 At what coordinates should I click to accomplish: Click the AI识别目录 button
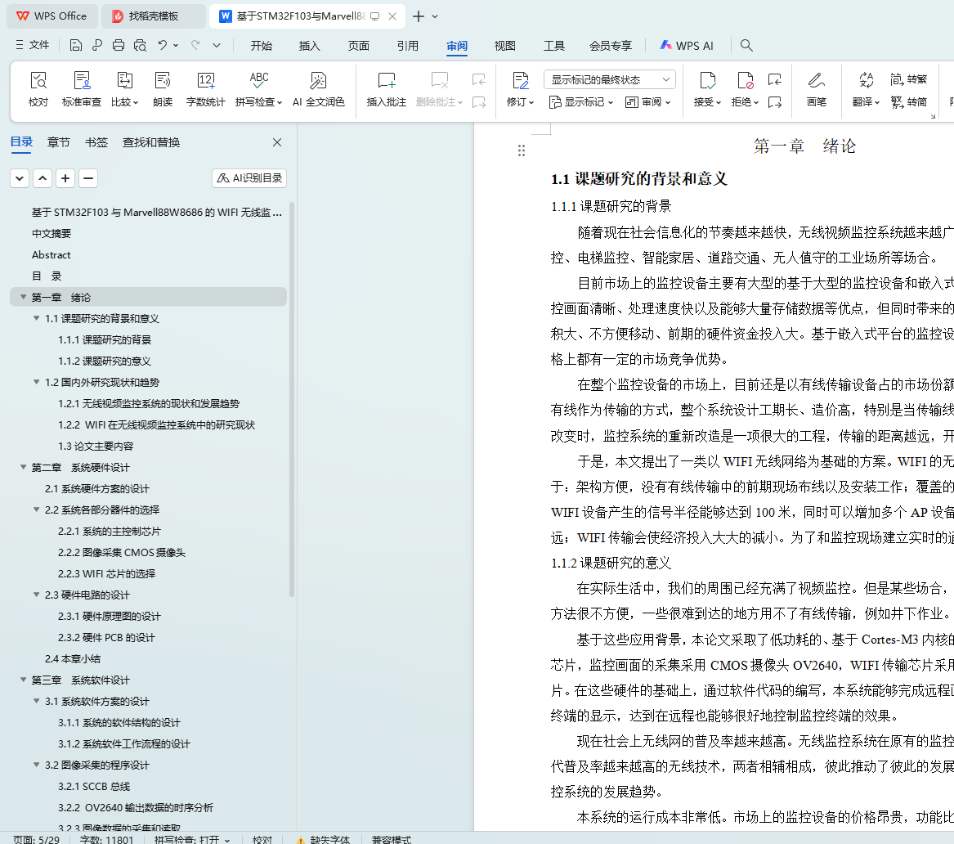[x=249, y=178]
